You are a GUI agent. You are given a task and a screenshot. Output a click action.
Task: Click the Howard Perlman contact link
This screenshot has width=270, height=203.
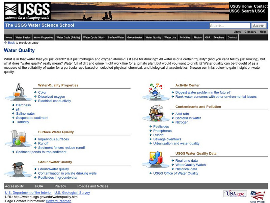pos(58,201)
